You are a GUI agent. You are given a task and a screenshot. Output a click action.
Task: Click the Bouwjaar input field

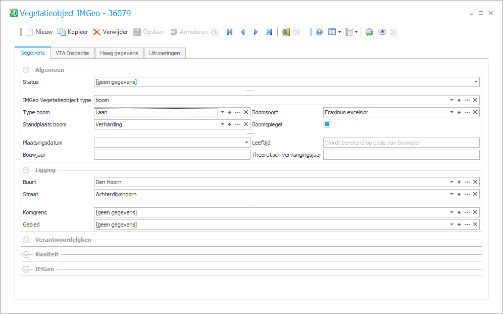(172, 155)
